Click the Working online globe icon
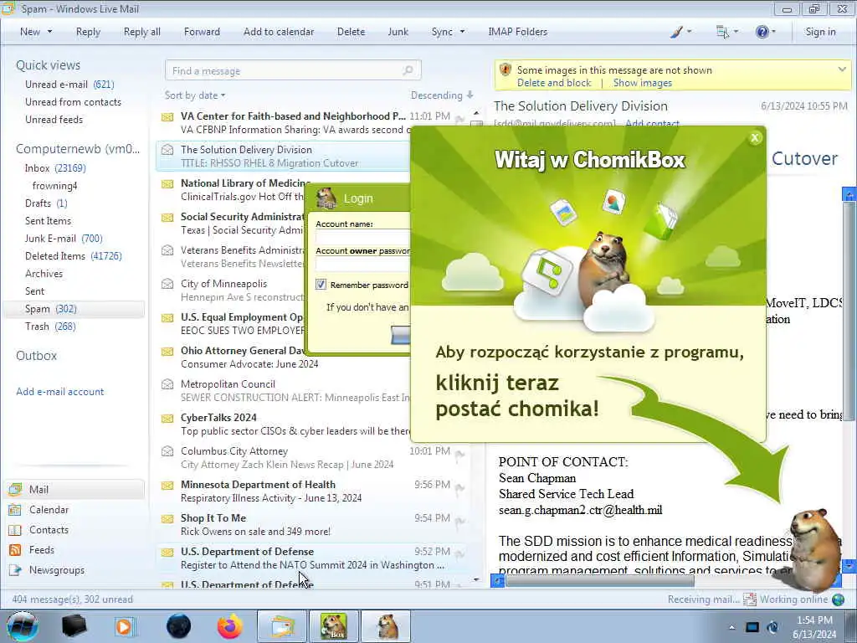Image resolution: width=857 pixels, height=643 pixels. tap(838, 599)
